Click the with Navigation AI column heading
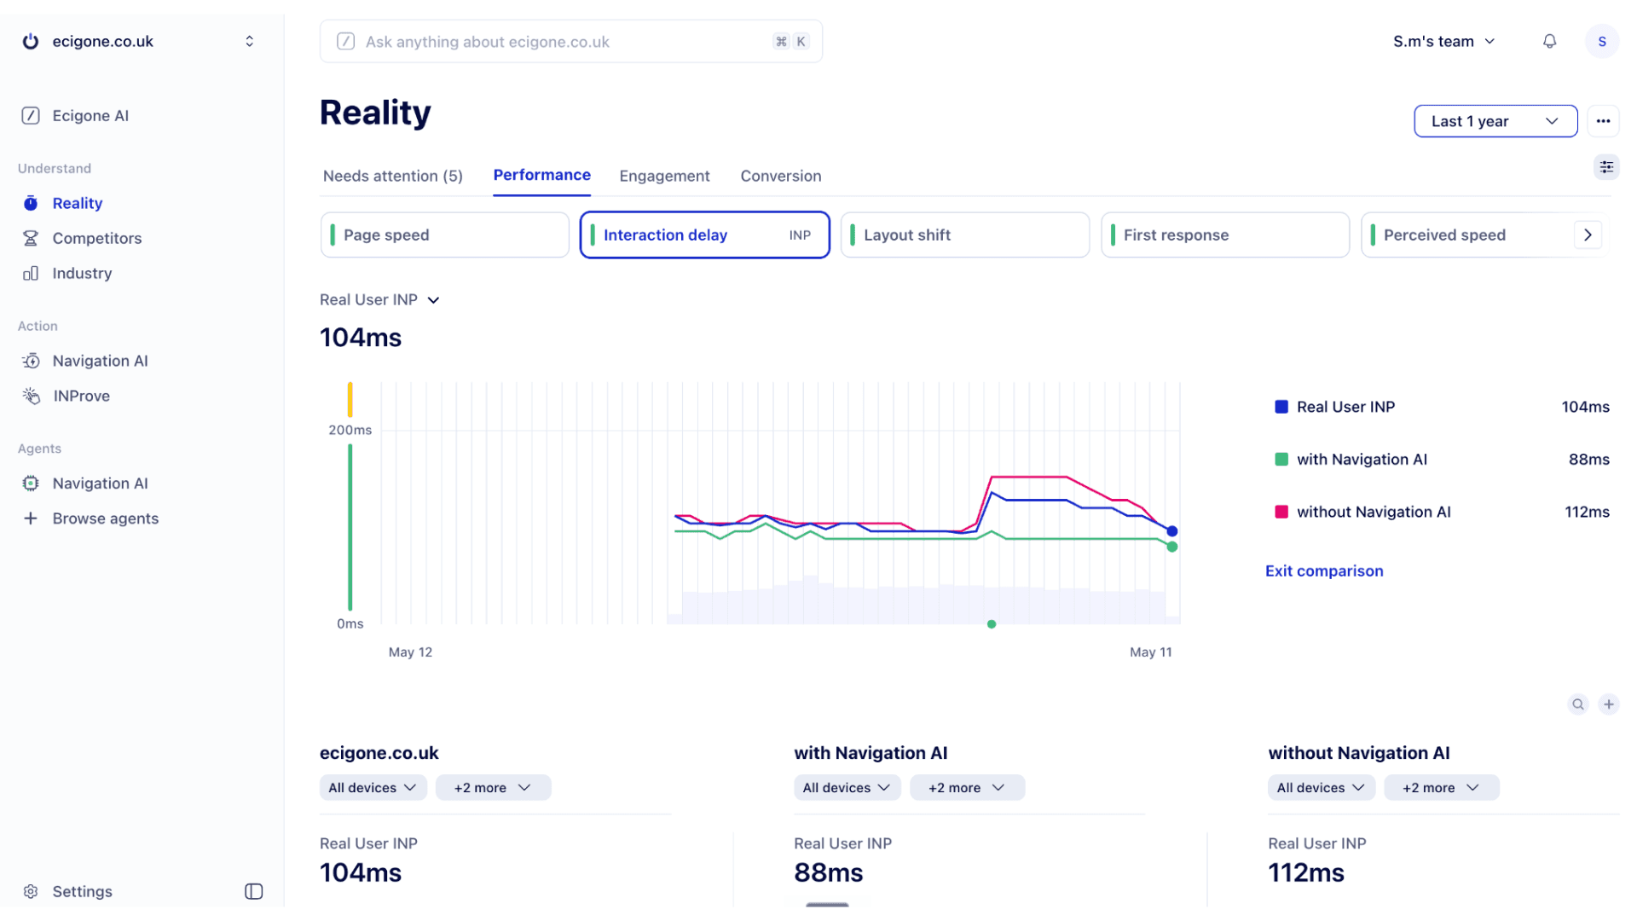This screenshot has width=1637, height=921. coord(871,753)
